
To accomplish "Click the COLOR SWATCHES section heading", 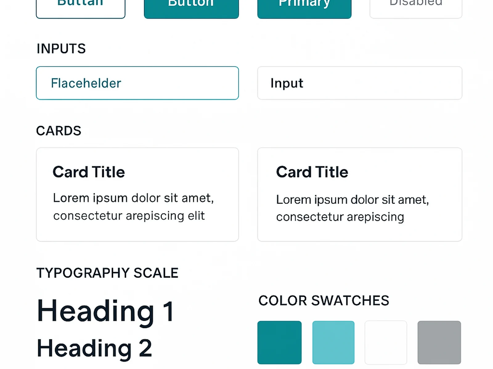I will 324,300.
